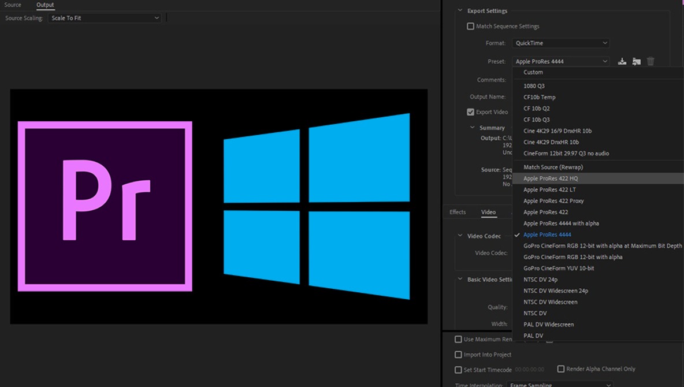Enable Render Alpha Channel Only
Viewport: 684px width, 387px height.
coord(561,369)
